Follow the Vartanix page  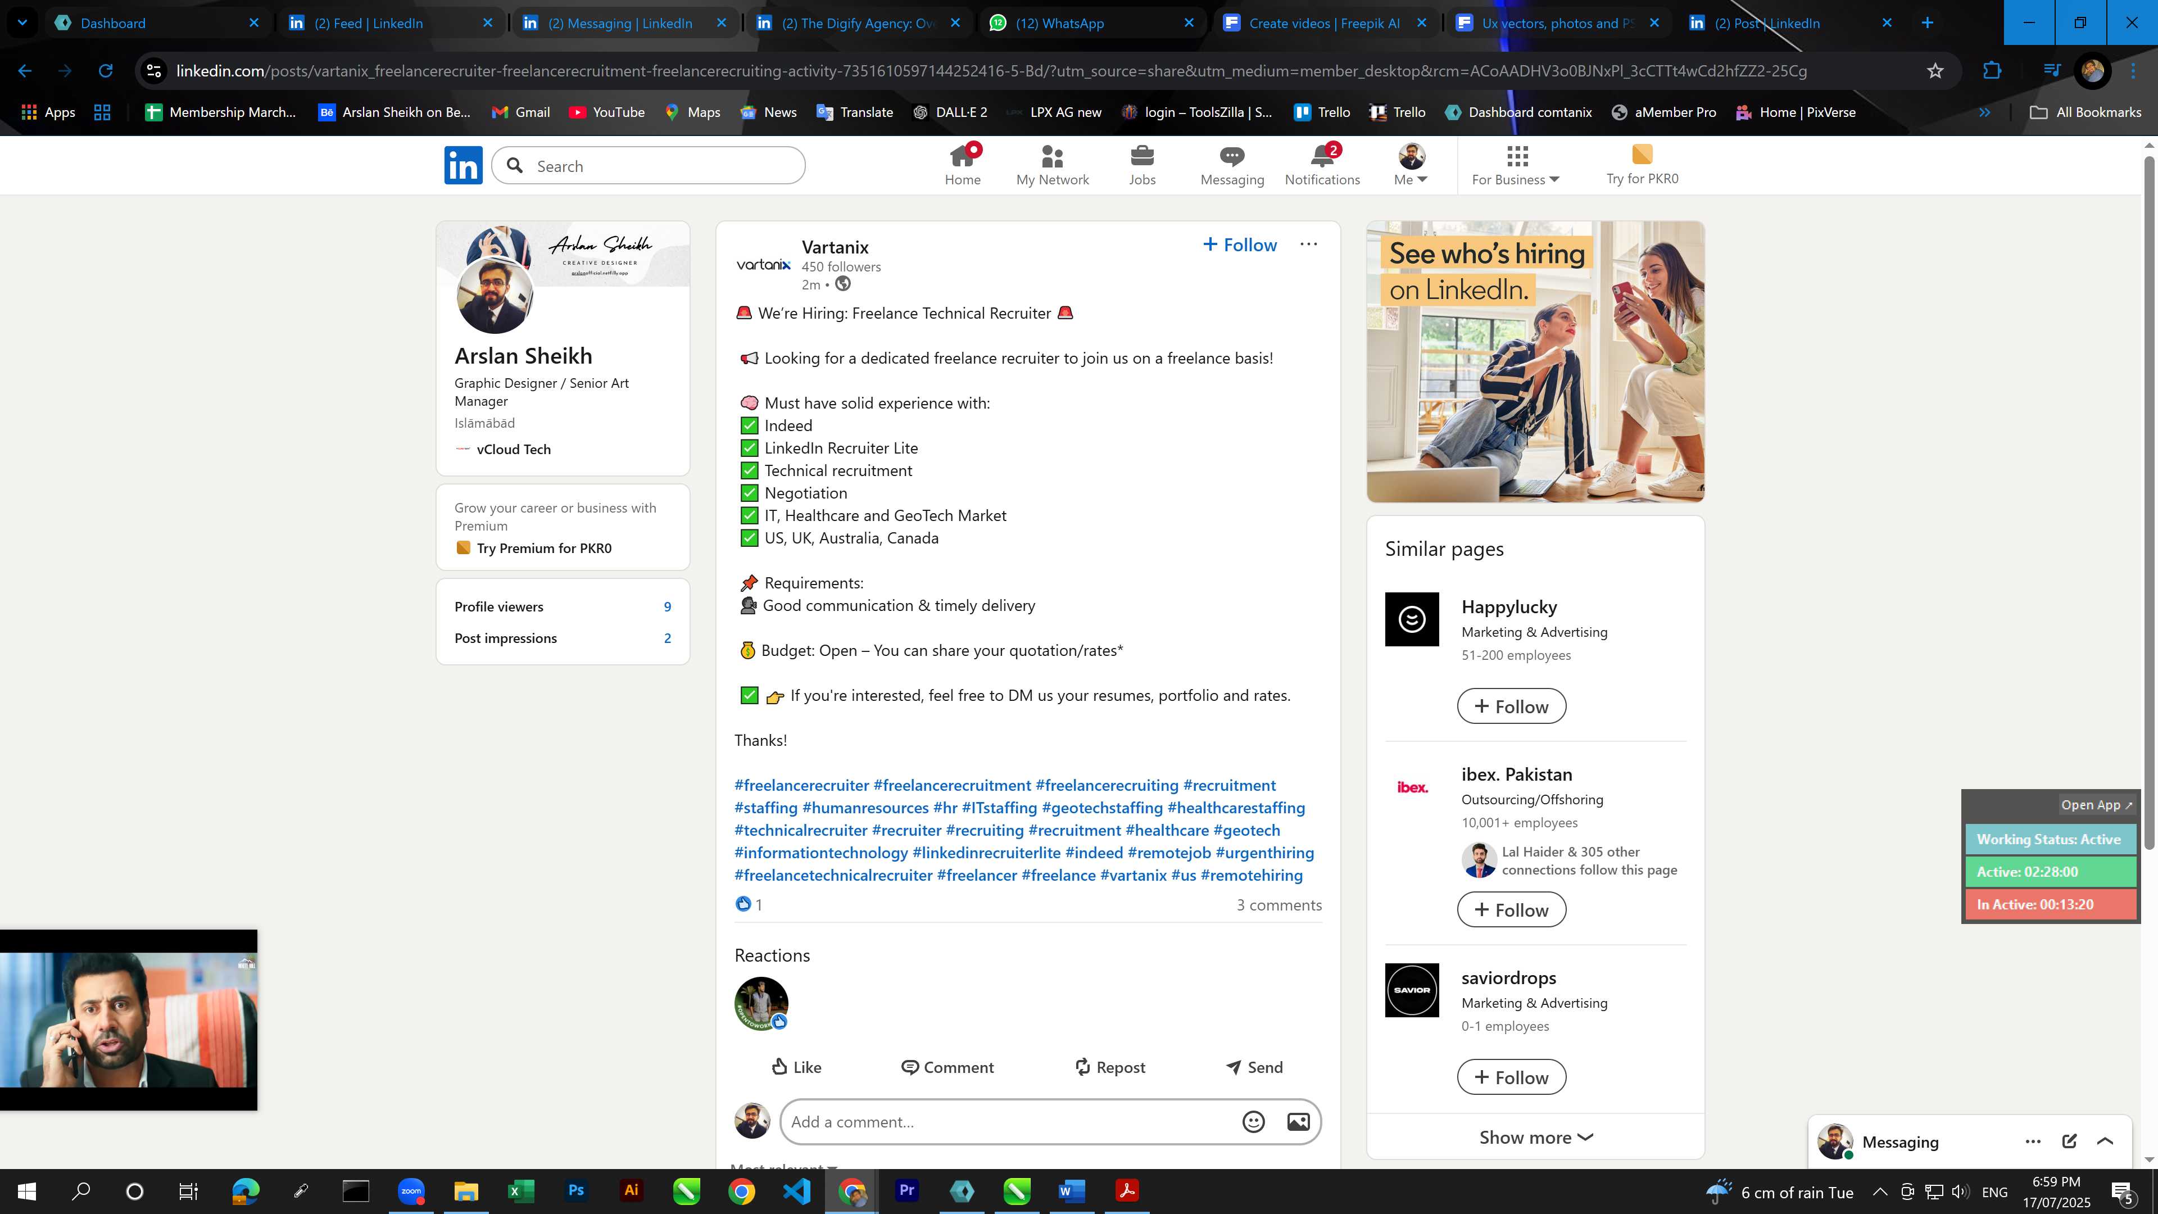point(1240,244)
